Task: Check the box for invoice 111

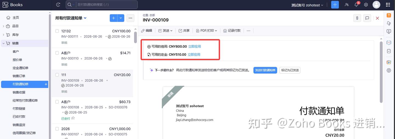Action: pos(57,75)
